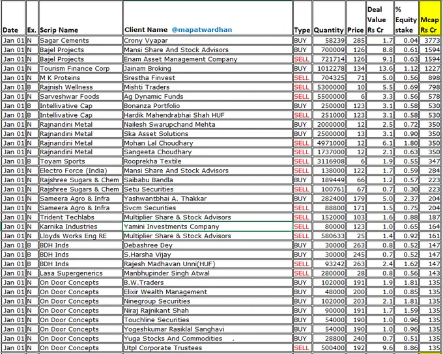The image size is (443, 354).
Task: Click the Sangeeta Choudhary cell
Action: tap(208, 152)
